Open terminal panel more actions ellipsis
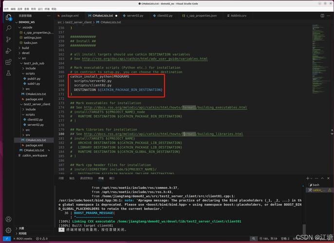Image resolution: width=334 pixels, height=243 pixels. click(x=316, y=178)
